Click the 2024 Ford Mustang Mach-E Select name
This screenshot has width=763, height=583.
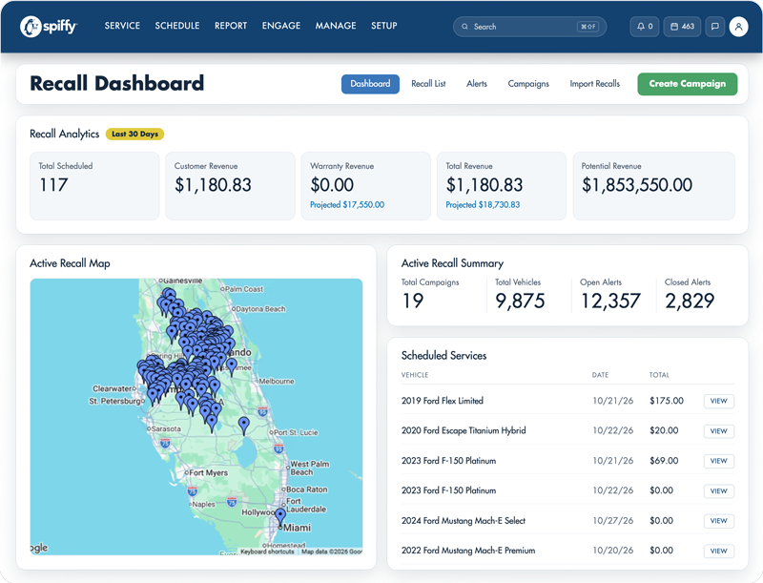464,521
